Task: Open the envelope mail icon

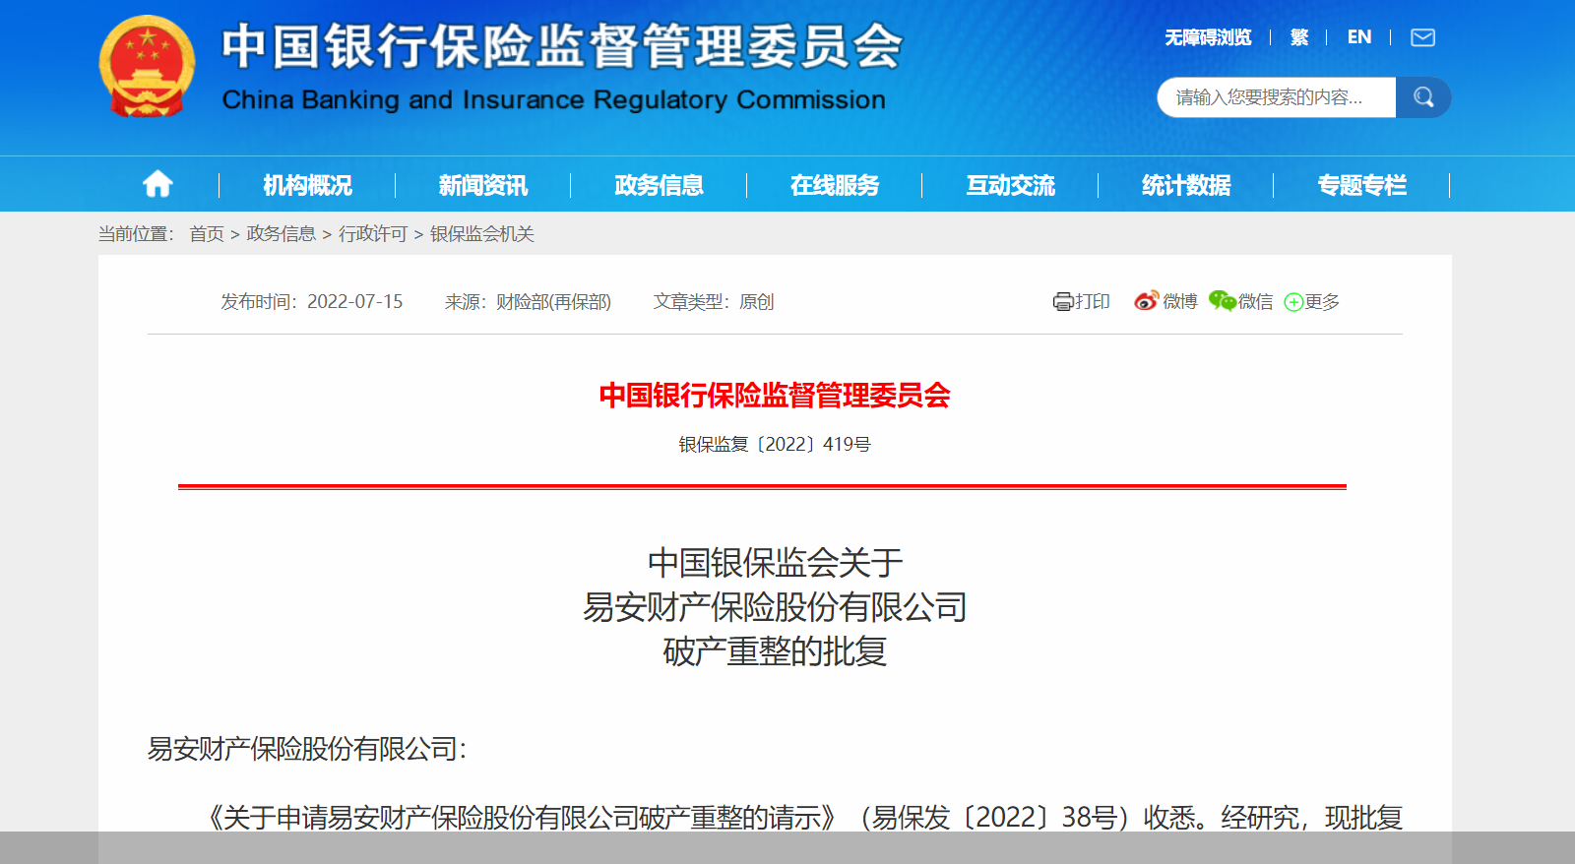Action: [x=1422, y=37]
